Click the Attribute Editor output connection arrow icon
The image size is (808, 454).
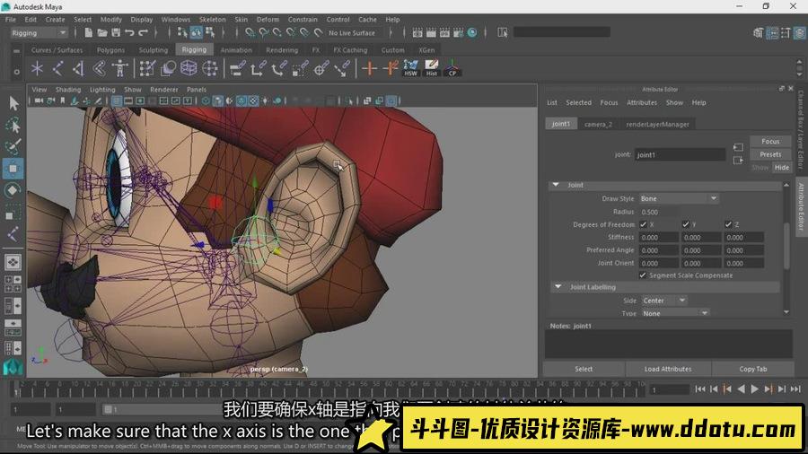coord(738,160)
